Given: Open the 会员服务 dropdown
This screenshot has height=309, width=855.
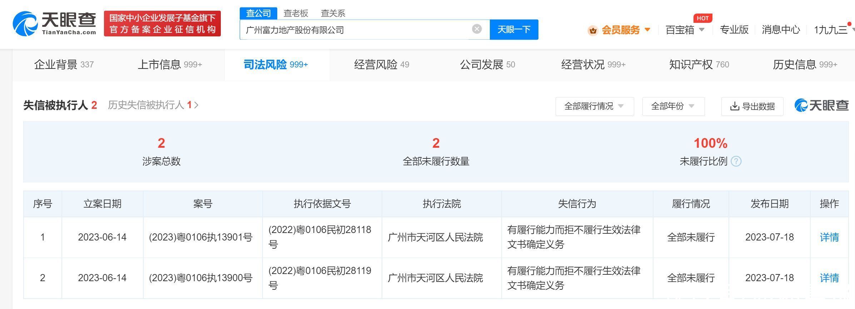Looking at the screenshot, I should 626,30.
